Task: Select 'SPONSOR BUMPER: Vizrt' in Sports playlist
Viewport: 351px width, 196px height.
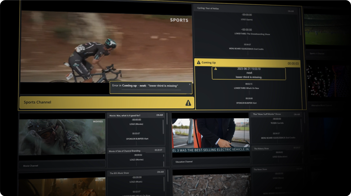Action: click(246, 103)
